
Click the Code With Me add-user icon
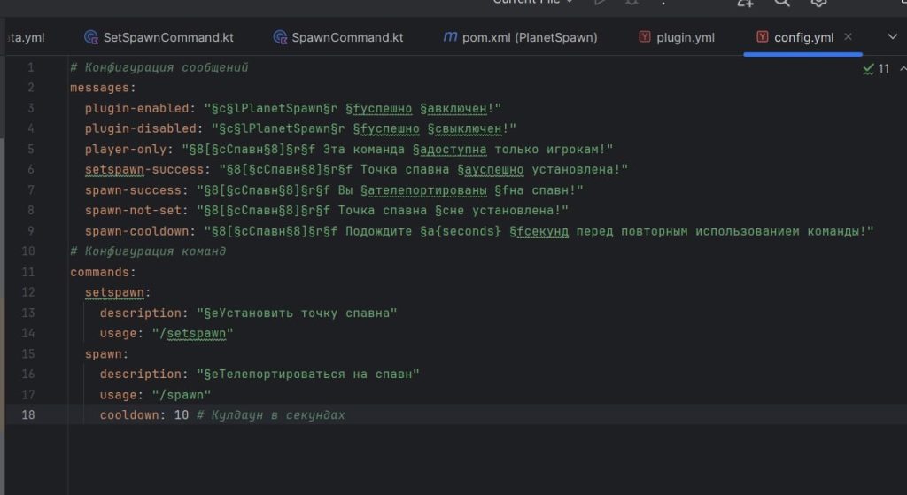pos(745,3)
